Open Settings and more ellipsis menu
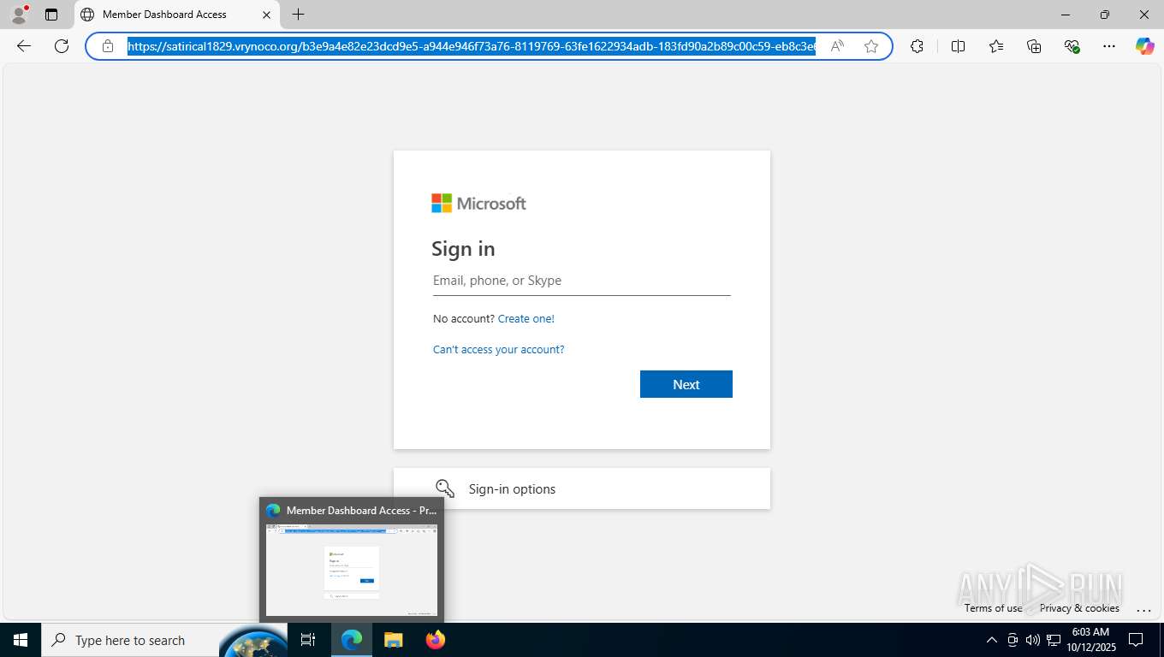The width and height of the screenshot is (1164, 657). tap(1109, 46)
